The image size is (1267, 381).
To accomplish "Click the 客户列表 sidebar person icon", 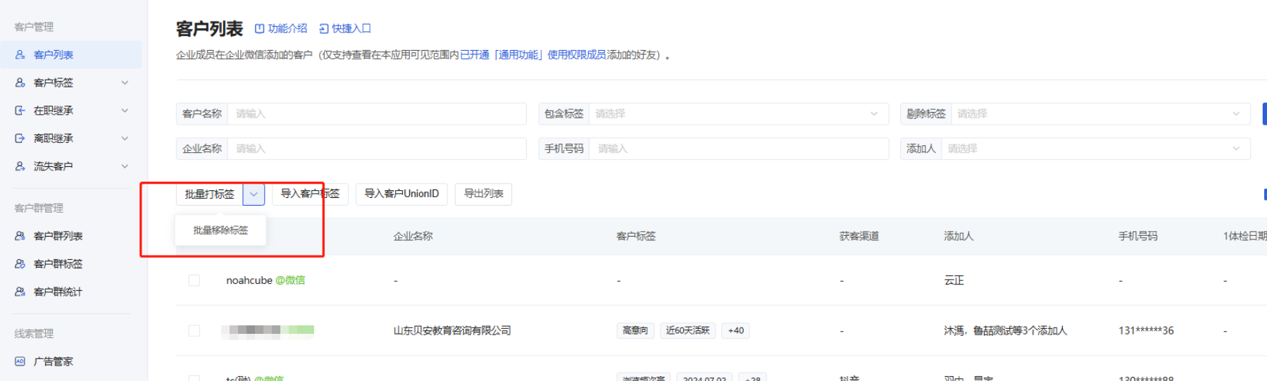I will [20, 55].
